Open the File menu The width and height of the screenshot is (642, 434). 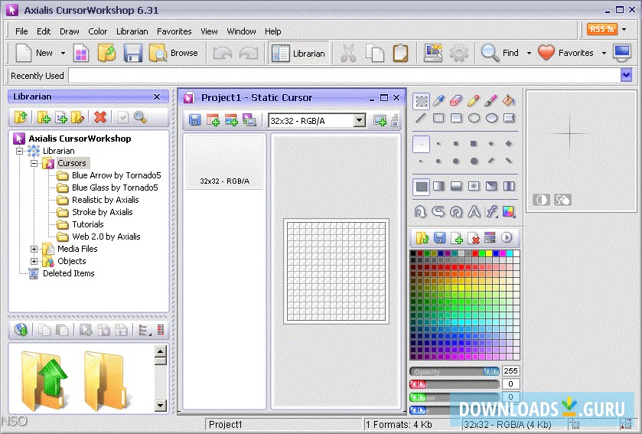21,31
